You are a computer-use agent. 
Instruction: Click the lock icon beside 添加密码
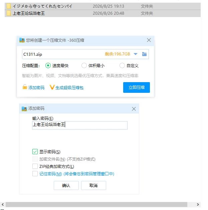point(25,87)
